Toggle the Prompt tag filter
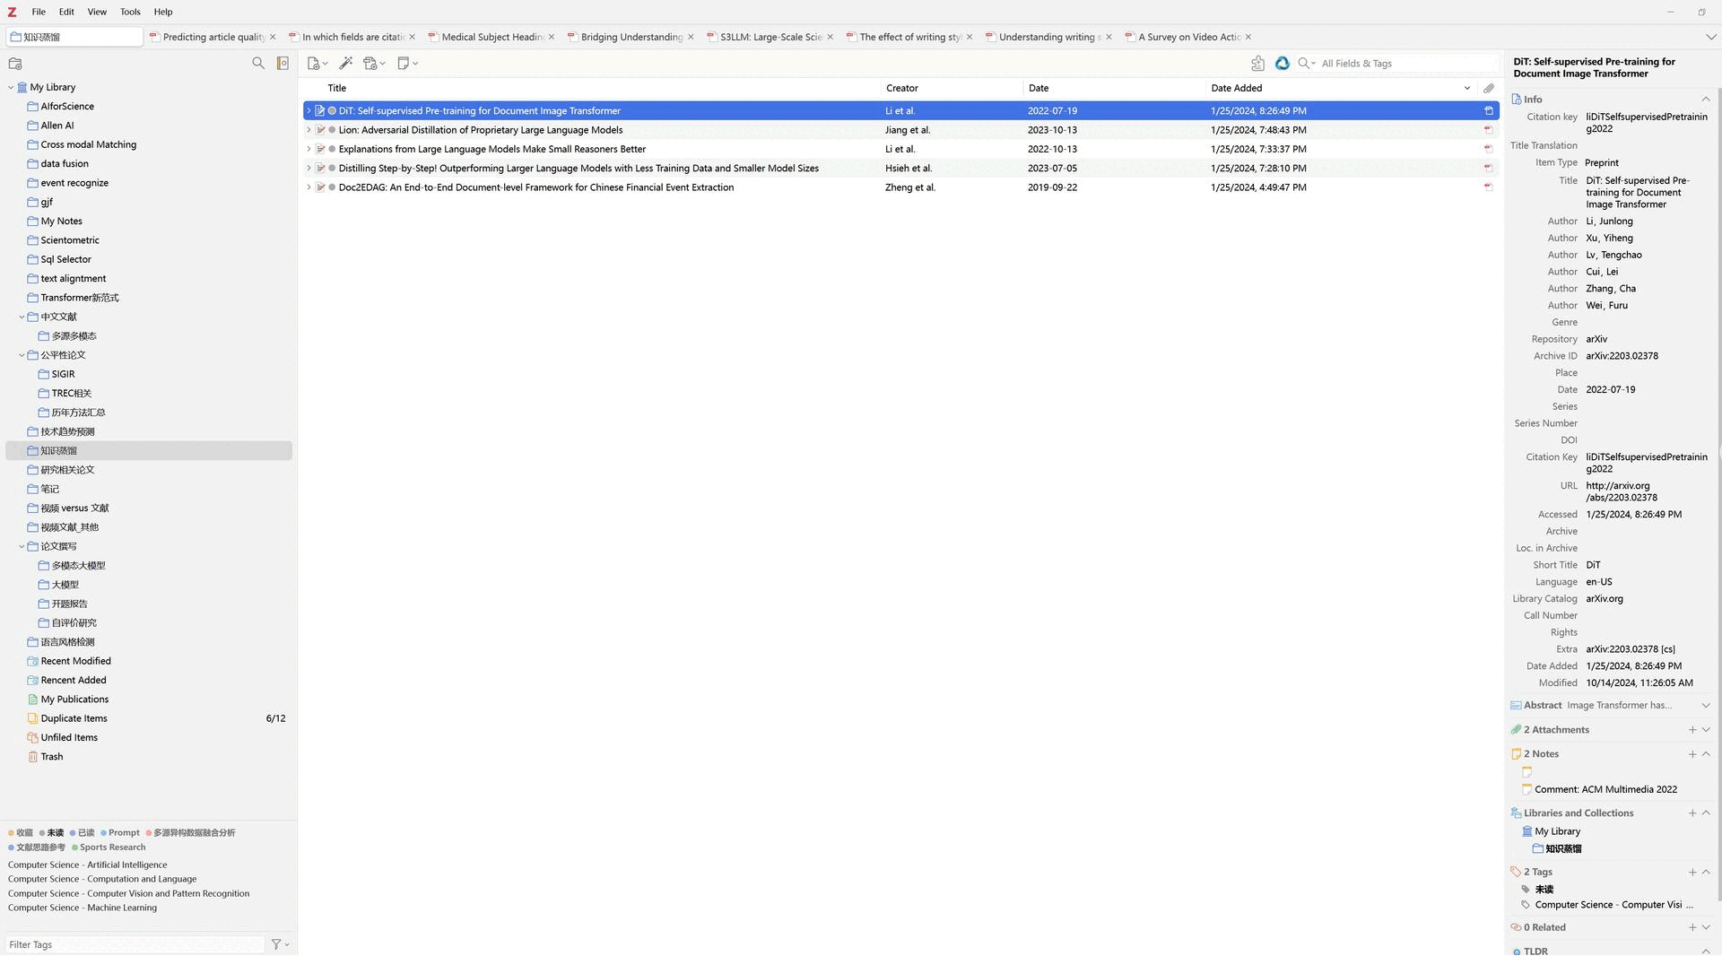The width and height of the screenshot is (1722, 956). click(120, 834)
